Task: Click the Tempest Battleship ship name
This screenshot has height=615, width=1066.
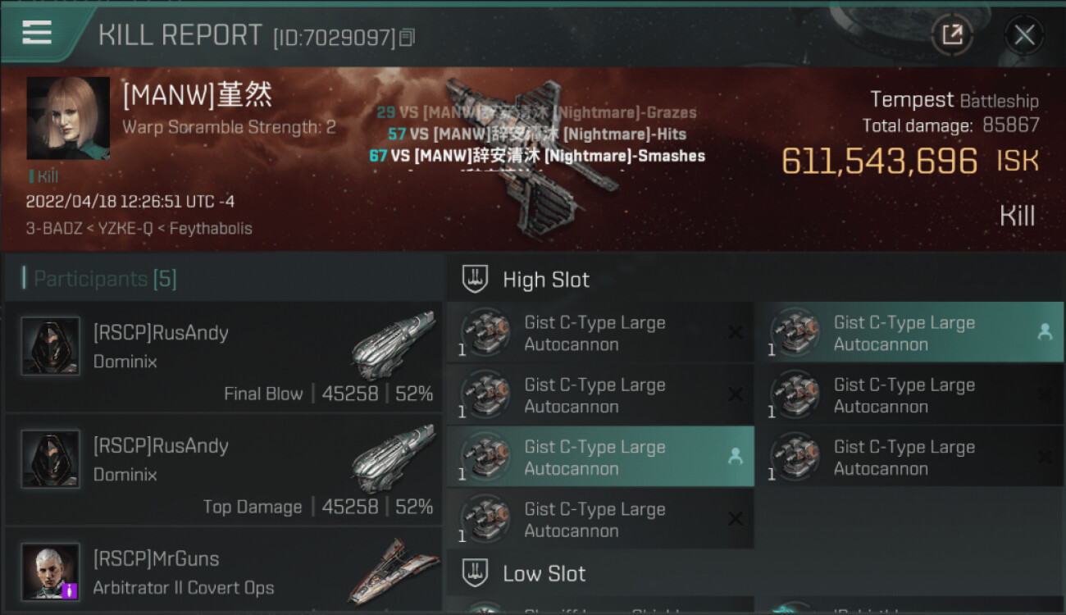Action: 954,100
